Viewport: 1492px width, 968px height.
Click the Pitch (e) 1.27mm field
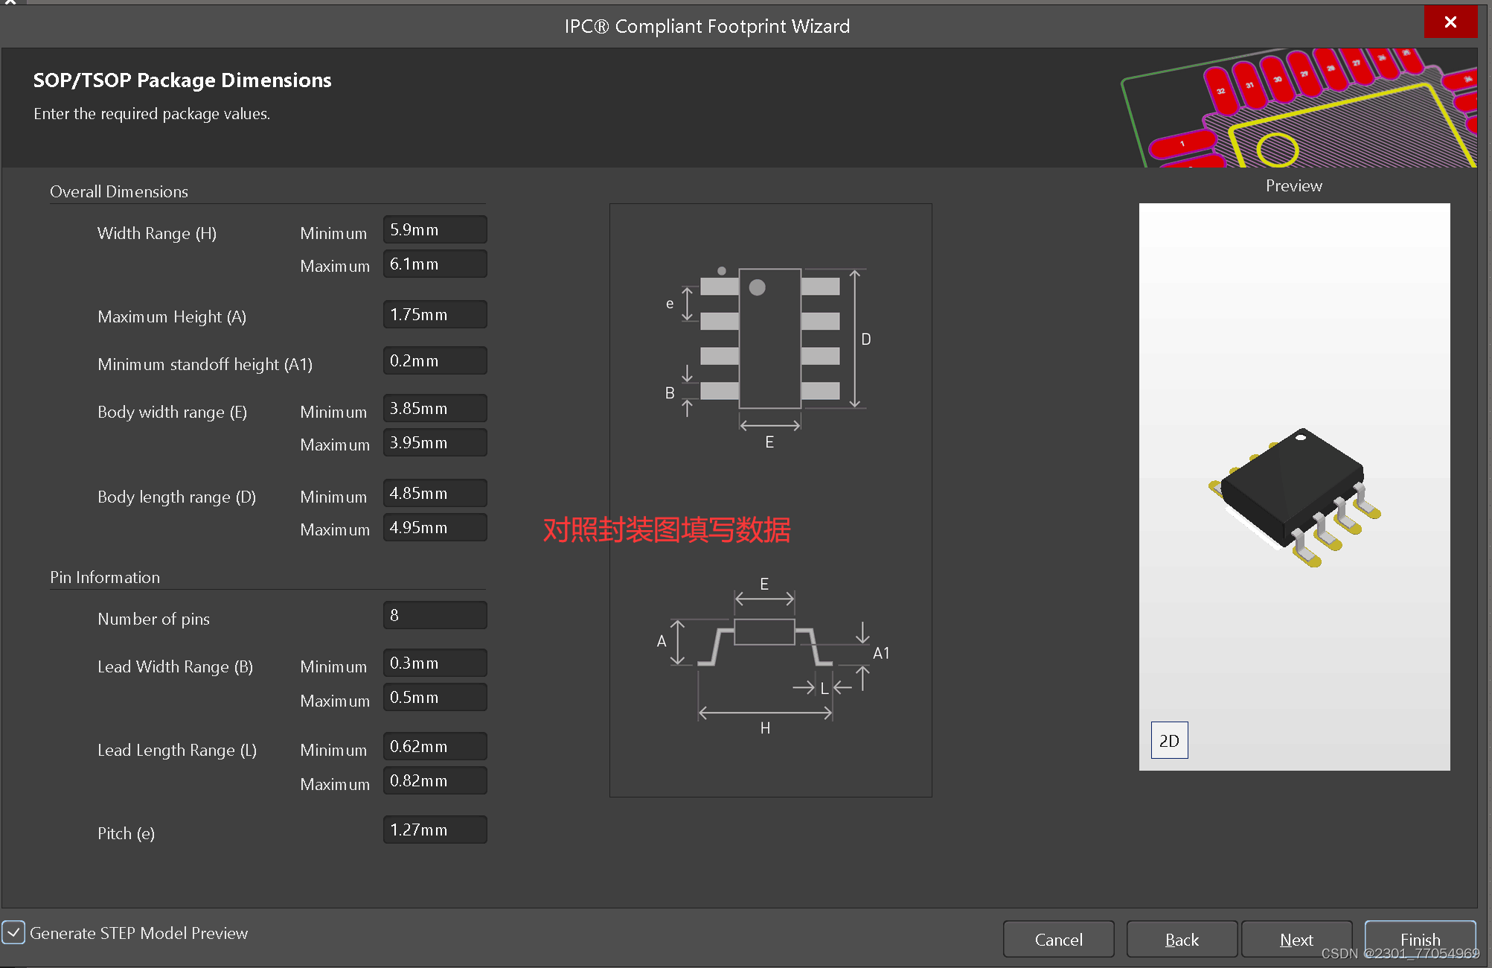pyautogui.click(x=435, y=830)
